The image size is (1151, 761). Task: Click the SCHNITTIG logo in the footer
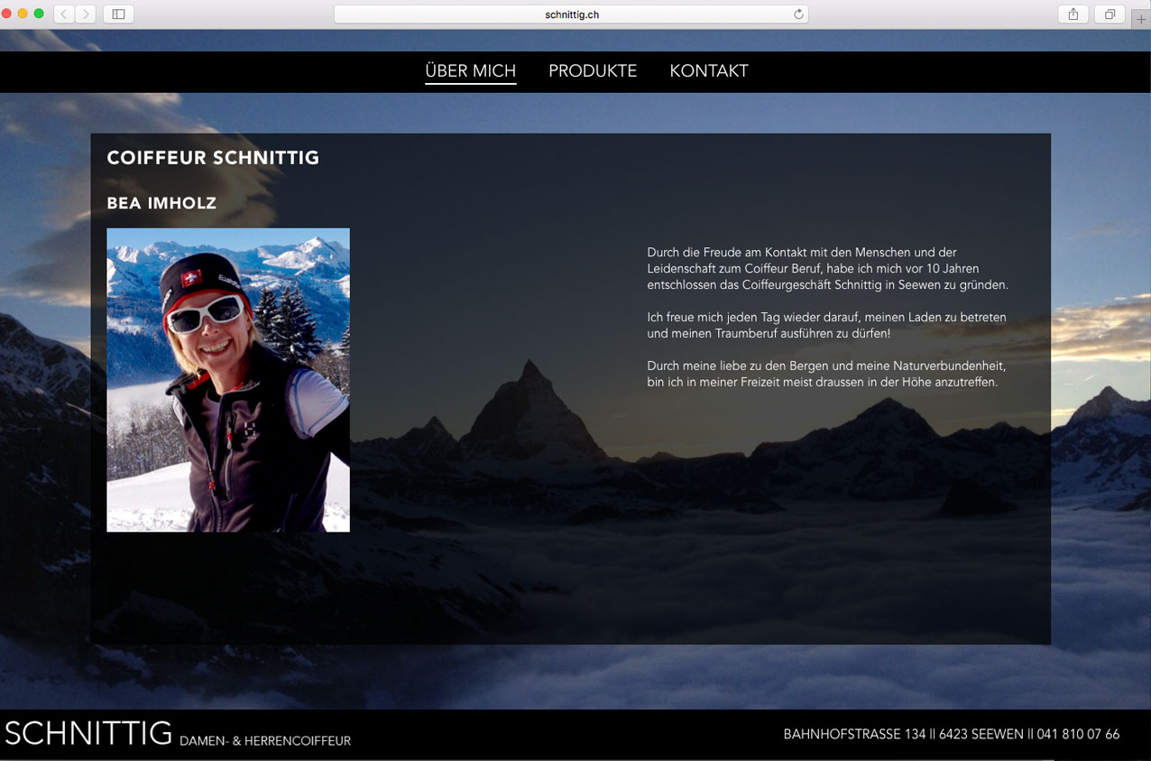88,732
